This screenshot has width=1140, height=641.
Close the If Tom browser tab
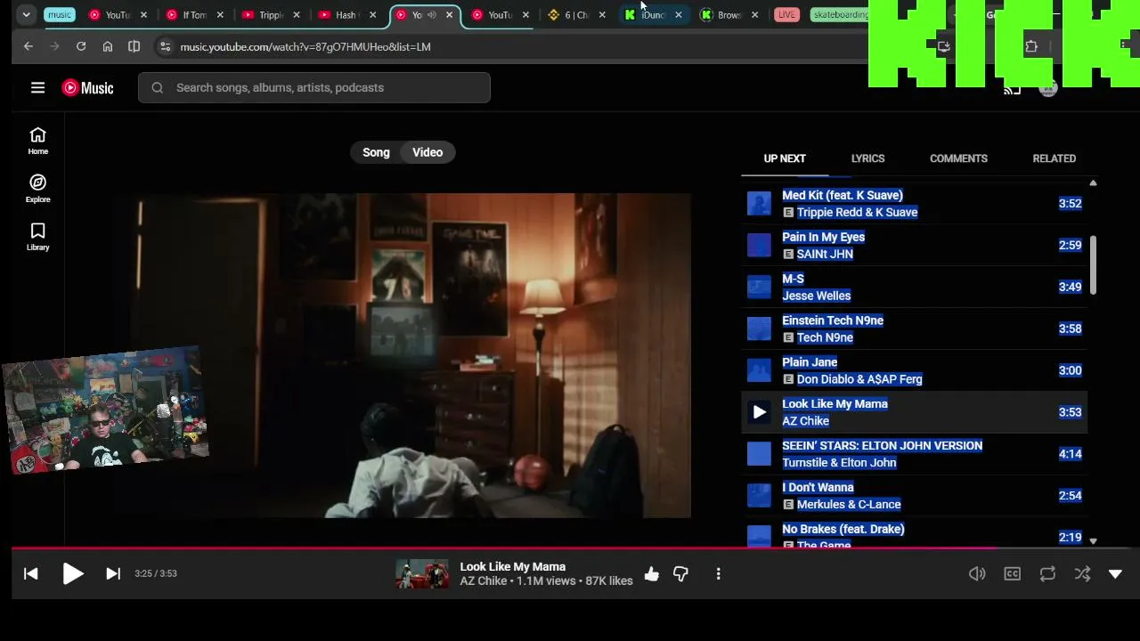(220, 15)
